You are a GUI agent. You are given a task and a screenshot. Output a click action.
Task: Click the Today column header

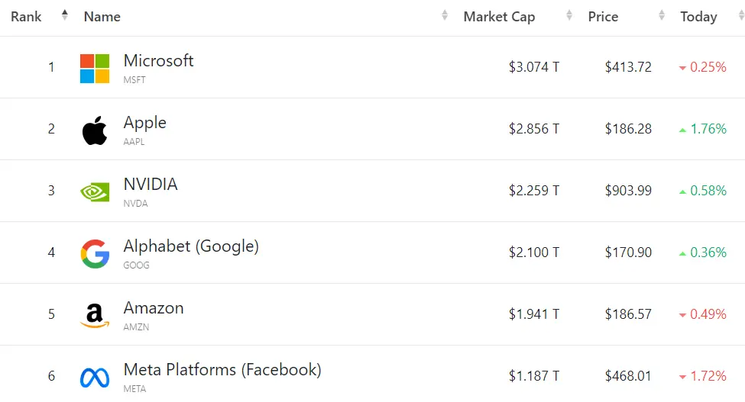coord(698,17)
